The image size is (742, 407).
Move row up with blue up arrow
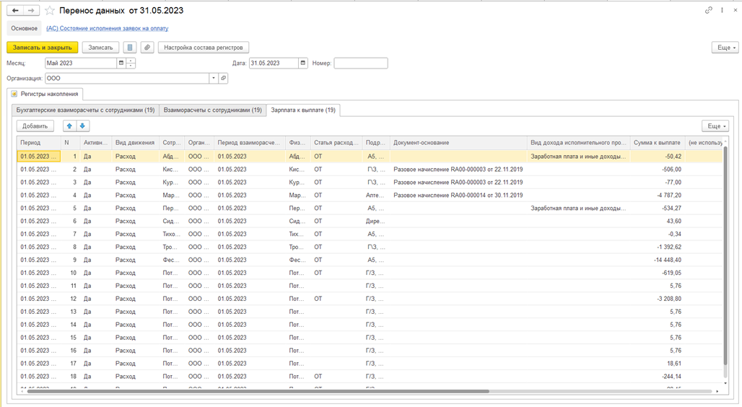pyautogui.click(x=69, y=126)
